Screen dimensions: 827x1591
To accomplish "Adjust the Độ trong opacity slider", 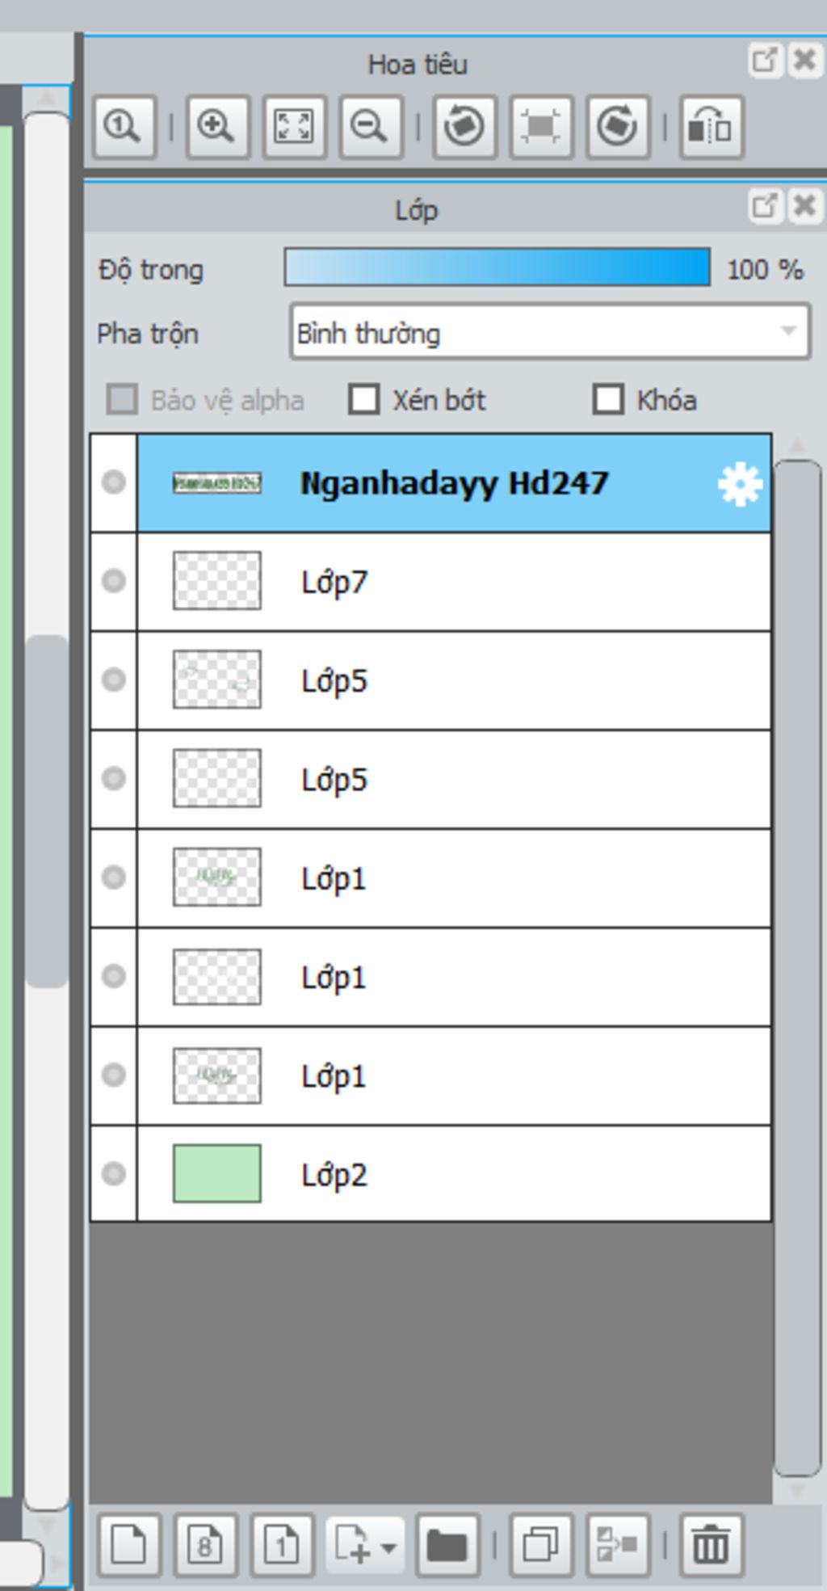I will point(497,267).
